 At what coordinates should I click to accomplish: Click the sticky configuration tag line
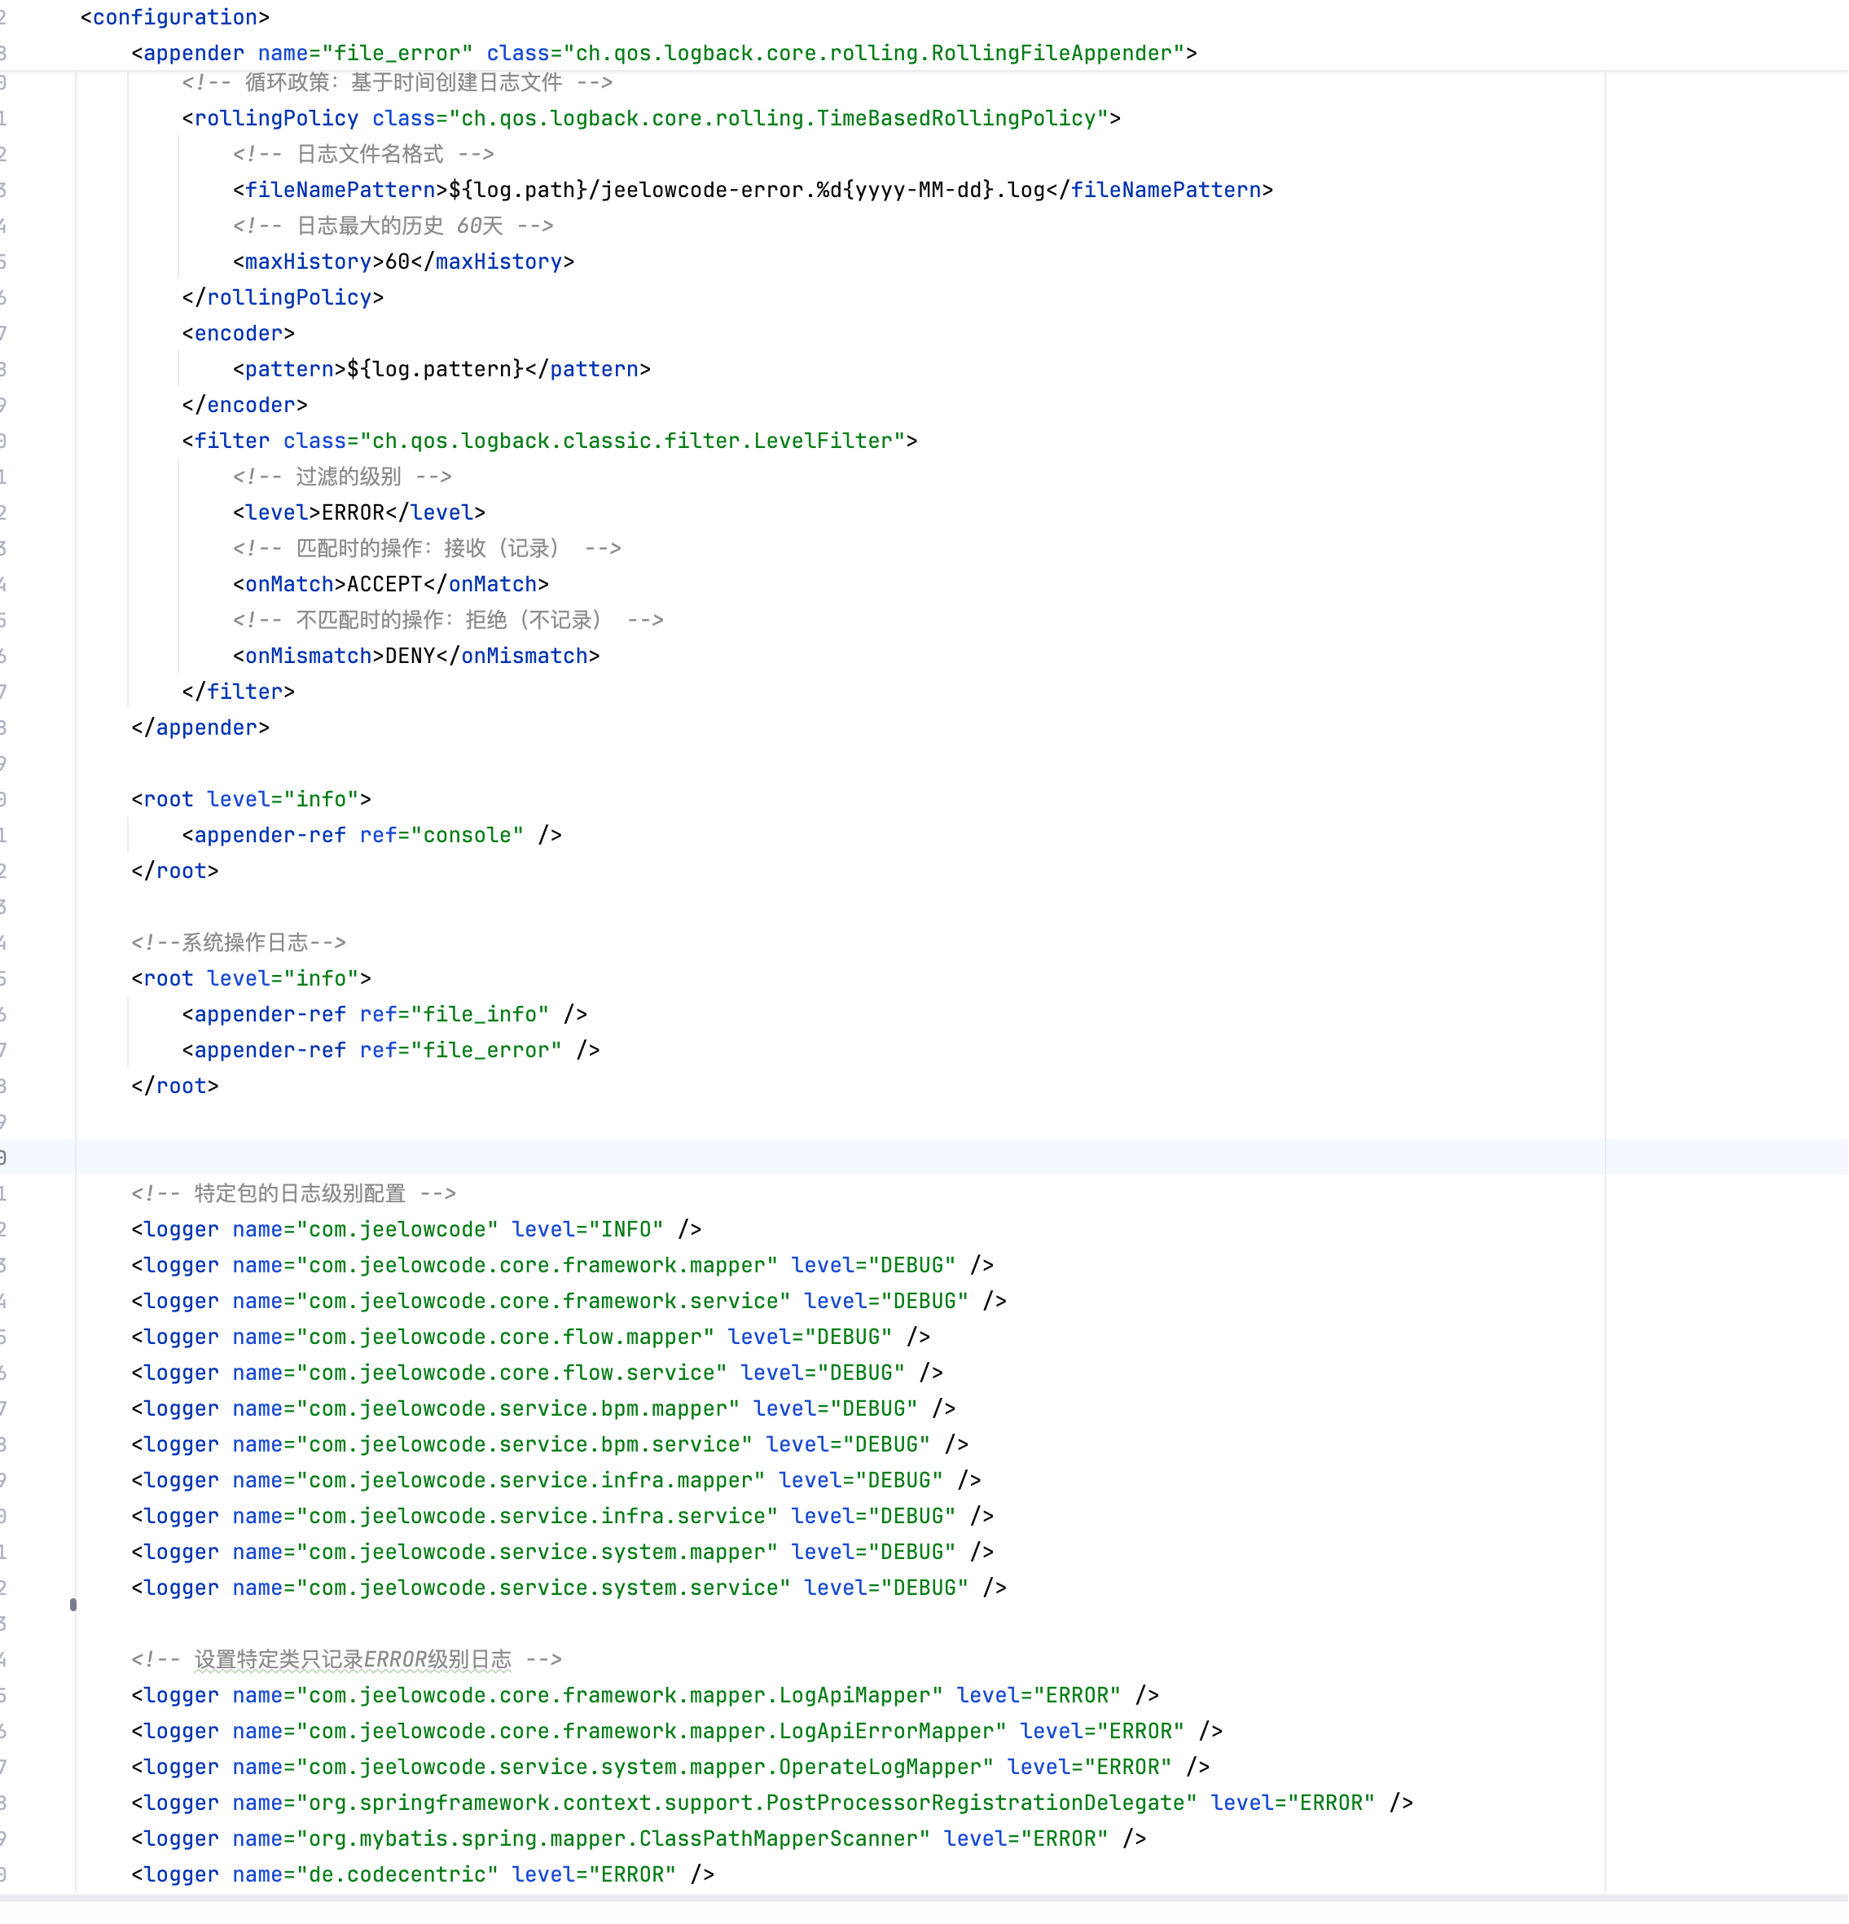coord(174,18)
